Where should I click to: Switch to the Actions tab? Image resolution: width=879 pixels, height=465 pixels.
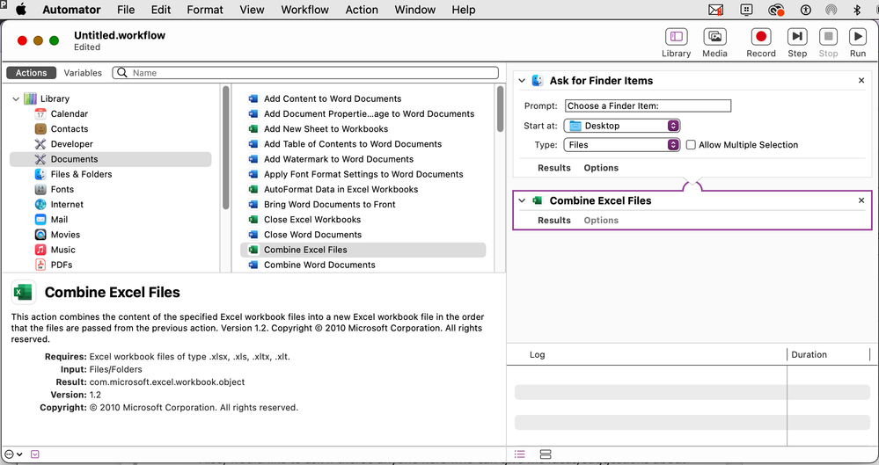(x=32, y=73)
